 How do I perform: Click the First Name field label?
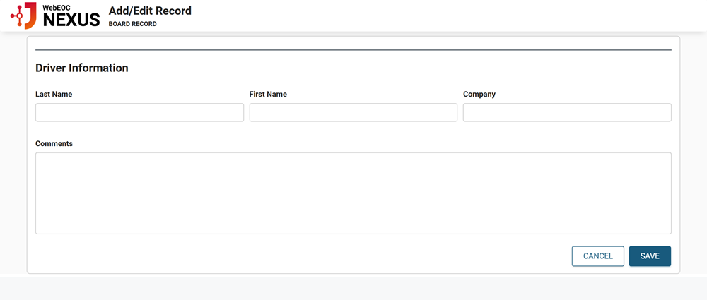click(x=268, y=94)
